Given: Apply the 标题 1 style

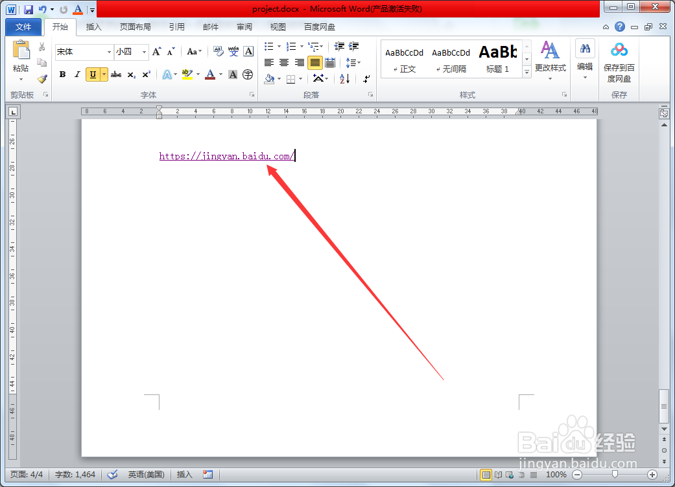Looking at the screenshot, I should click(x=497, y=60).
